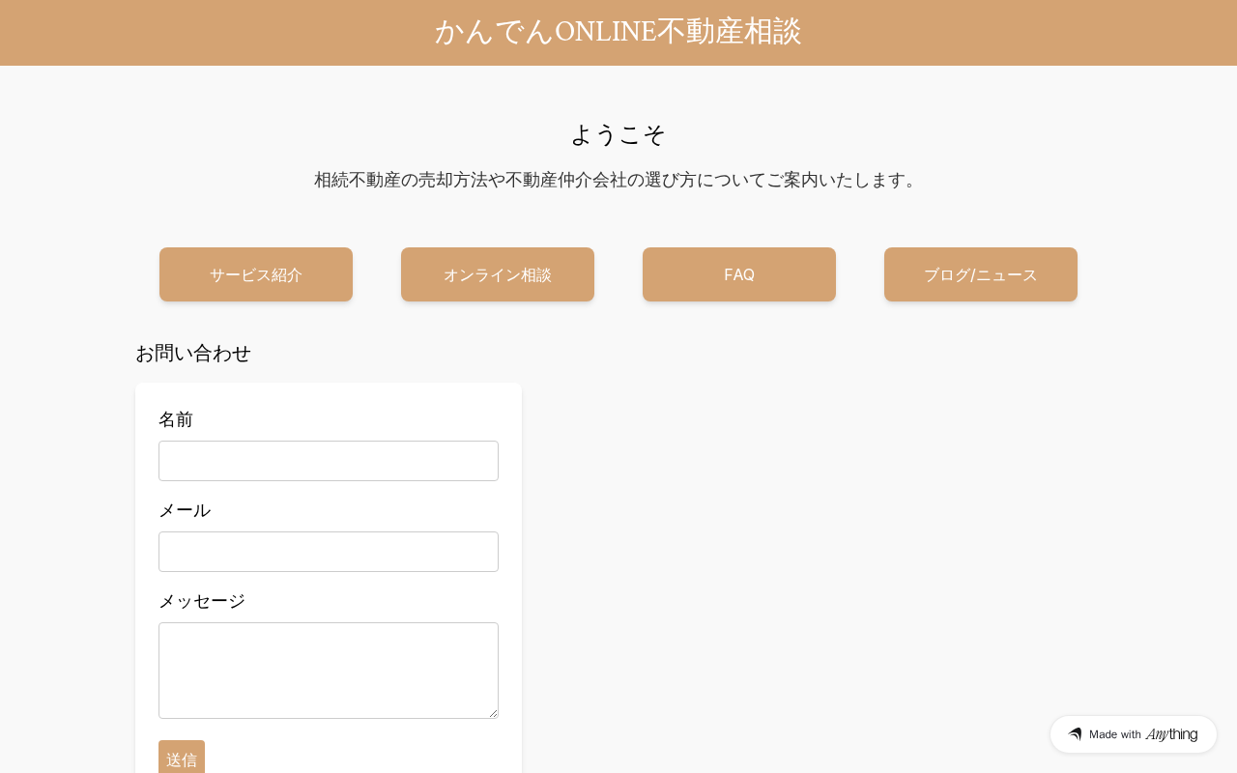Click the Anything wordmark in badge

pos(1171,734)
